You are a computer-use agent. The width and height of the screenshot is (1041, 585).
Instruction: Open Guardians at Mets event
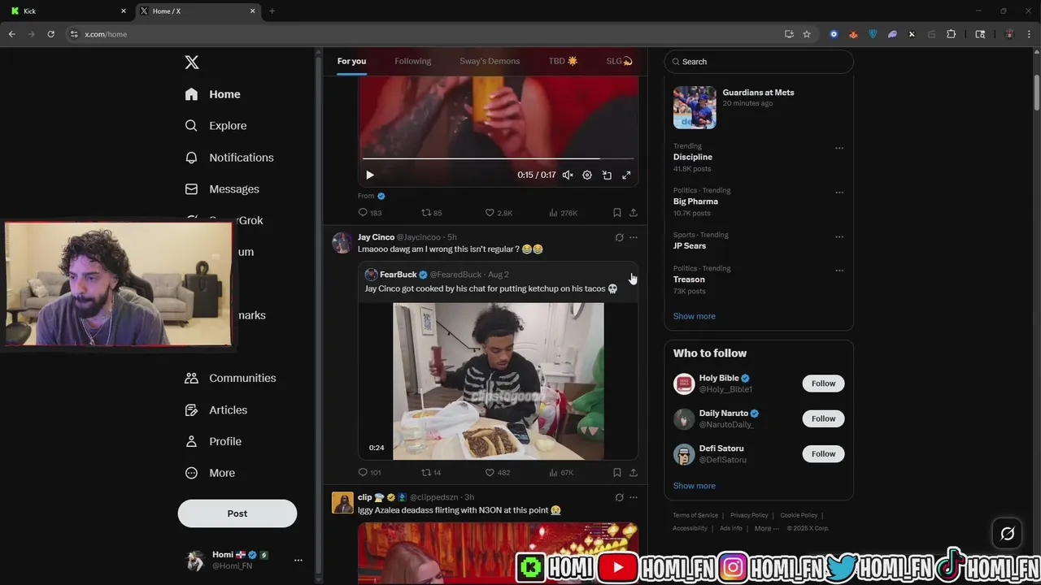[x=759, y=107]
